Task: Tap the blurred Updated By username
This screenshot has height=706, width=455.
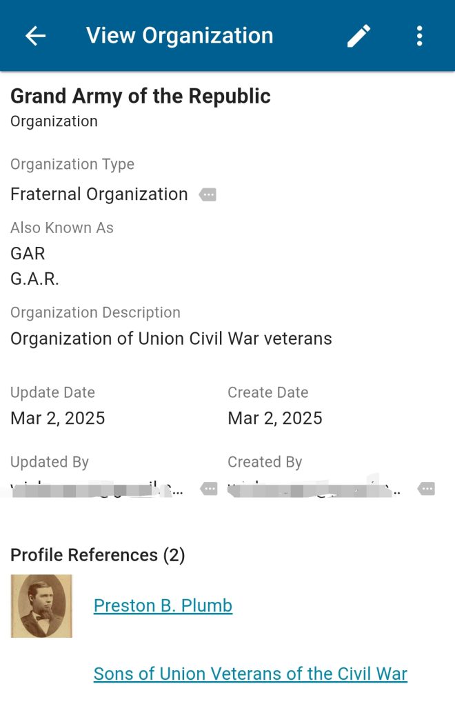Action: pyautogui.click(x=97, y=489)
